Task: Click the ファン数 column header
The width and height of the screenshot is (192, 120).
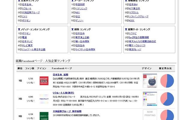Action: pyautogui.click(x=30, y=68)
